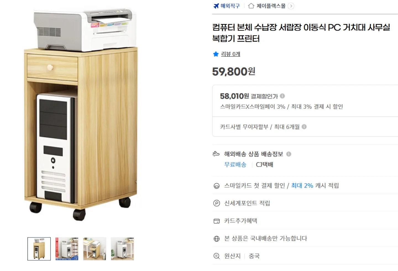Screen dimensions: 398x271
Task: Click info icon beside 해외배송 상품 배송정보
Action: (x=289, y=154)
